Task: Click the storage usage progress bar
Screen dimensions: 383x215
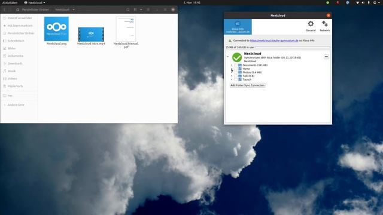Action: [x=293, y=47]
